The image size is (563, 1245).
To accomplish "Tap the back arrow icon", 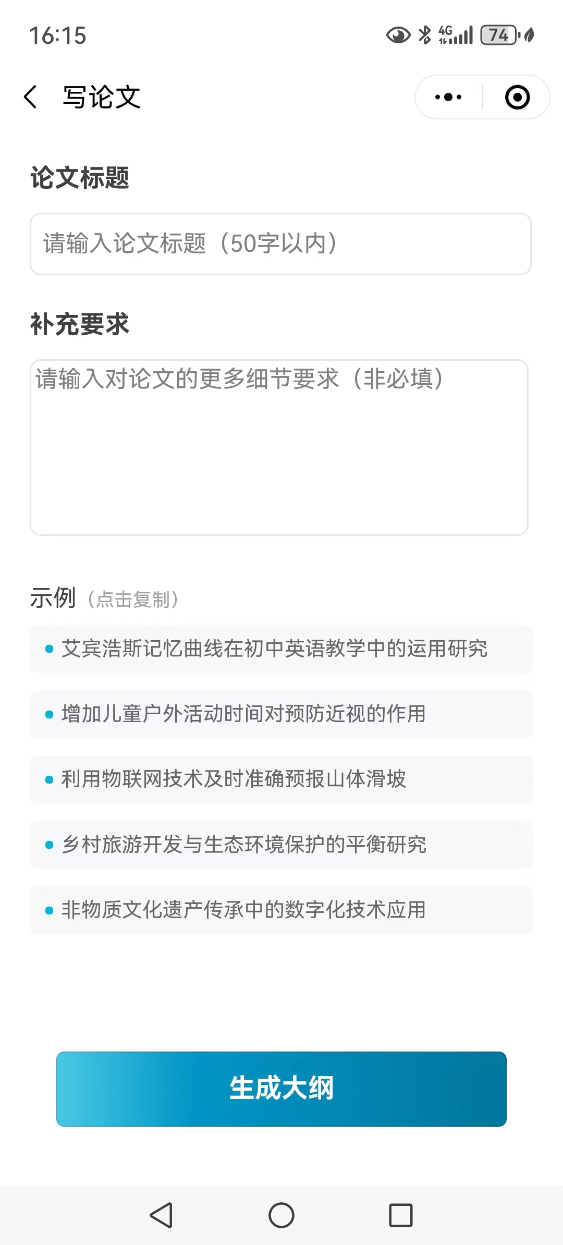I will [31, 97].
